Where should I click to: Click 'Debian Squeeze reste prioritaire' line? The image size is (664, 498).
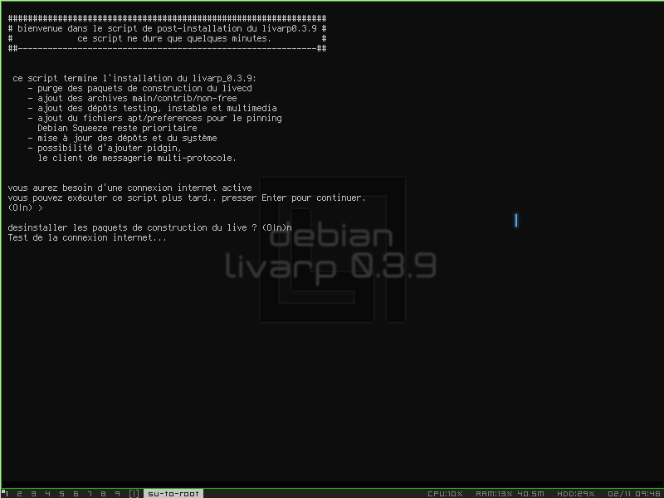coord(117,128)
